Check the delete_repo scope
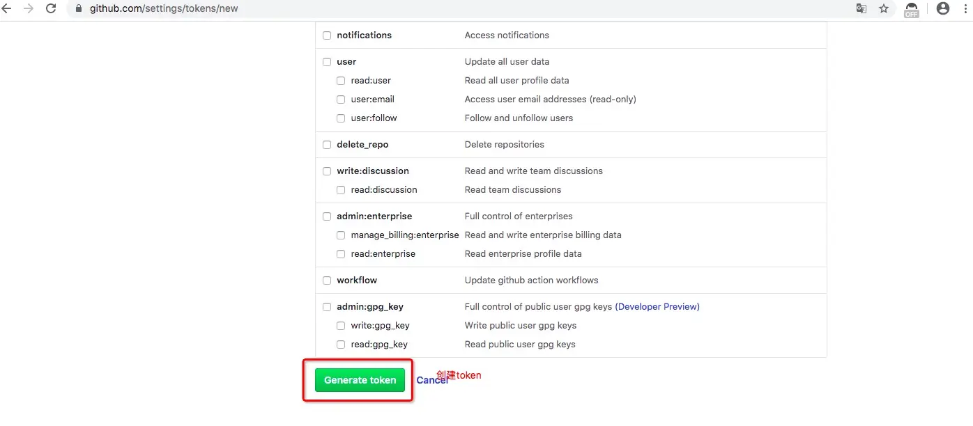Image resolution: width=973 pixels, height=426 pixels. tap(327, 145)
